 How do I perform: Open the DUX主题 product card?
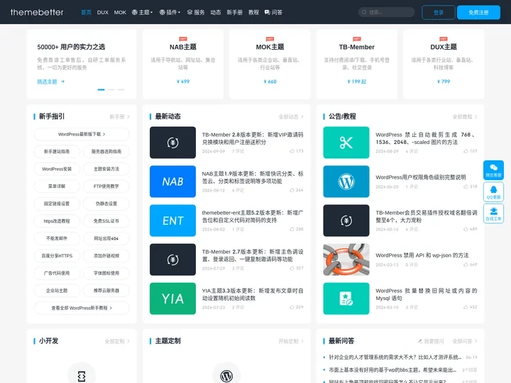(444, 64)
